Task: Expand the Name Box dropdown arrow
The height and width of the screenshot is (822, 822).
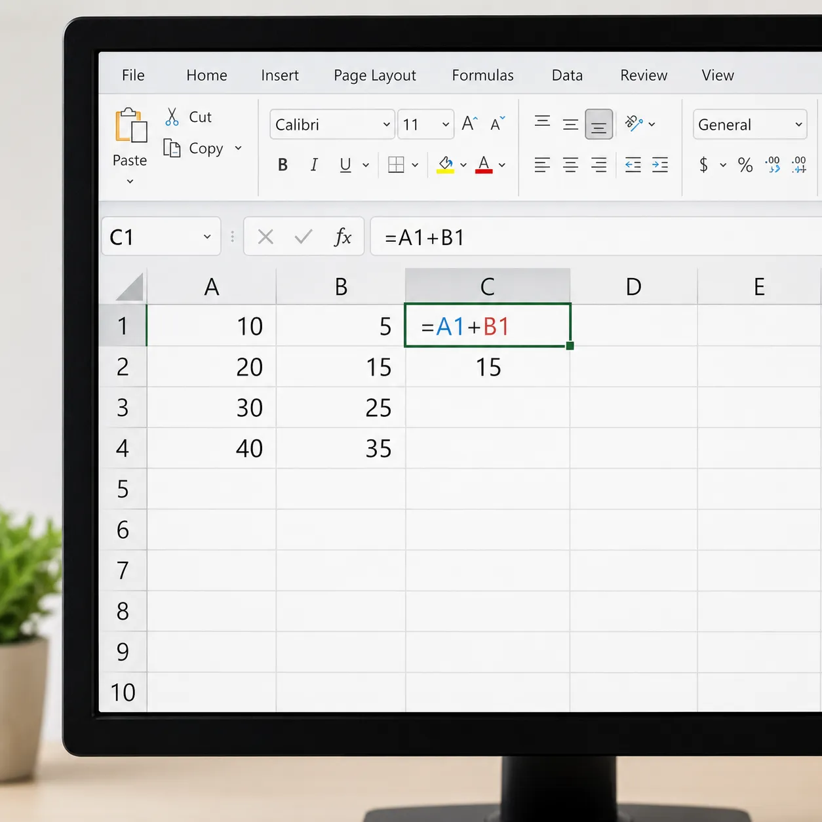Action: pos(207,237)
